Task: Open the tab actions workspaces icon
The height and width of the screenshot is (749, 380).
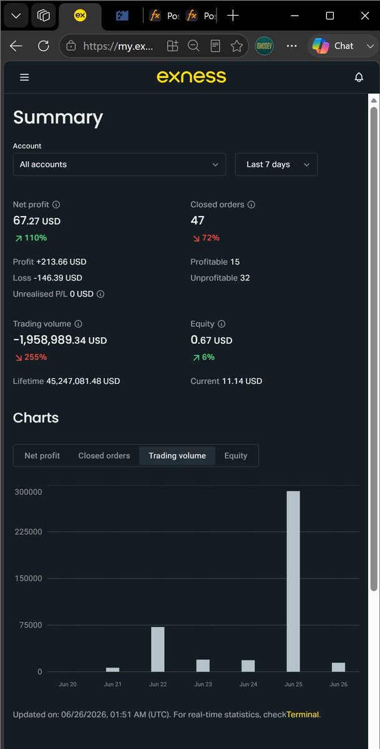Action: (x=44, y=16)
